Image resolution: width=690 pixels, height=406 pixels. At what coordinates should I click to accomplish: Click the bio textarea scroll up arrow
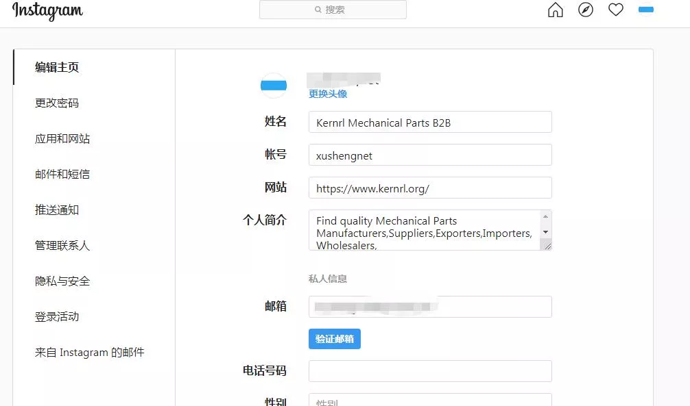[546, 216]
